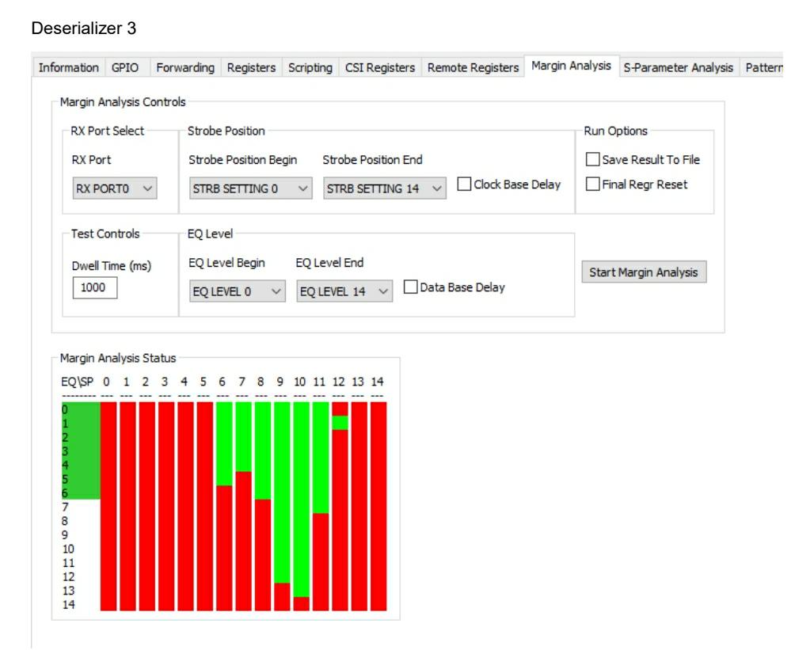Image resolution: width=795 pixels, height=650 pixels.
Task: Expand the RX PORT0 dropdown
Action: tap(115, 188)
